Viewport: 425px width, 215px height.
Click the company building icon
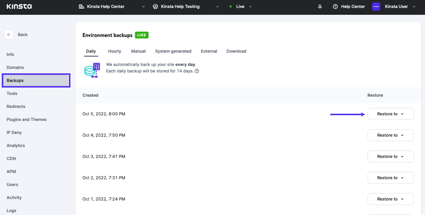81,7
